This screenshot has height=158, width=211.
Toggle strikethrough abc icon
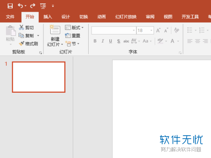tap(126, 41)
